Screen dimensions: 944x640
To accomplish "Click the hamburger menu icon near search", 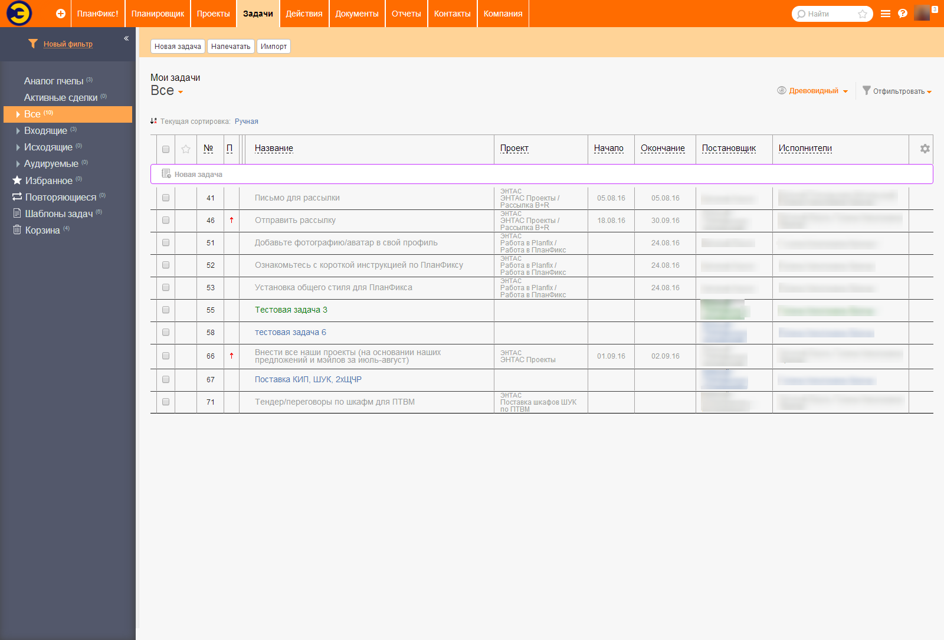I will tap(886, 13).
